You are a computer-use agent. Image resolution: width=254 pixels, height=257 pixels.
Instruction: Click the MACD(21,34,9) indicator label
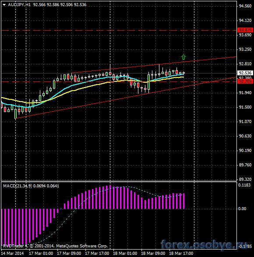(18, 186)
